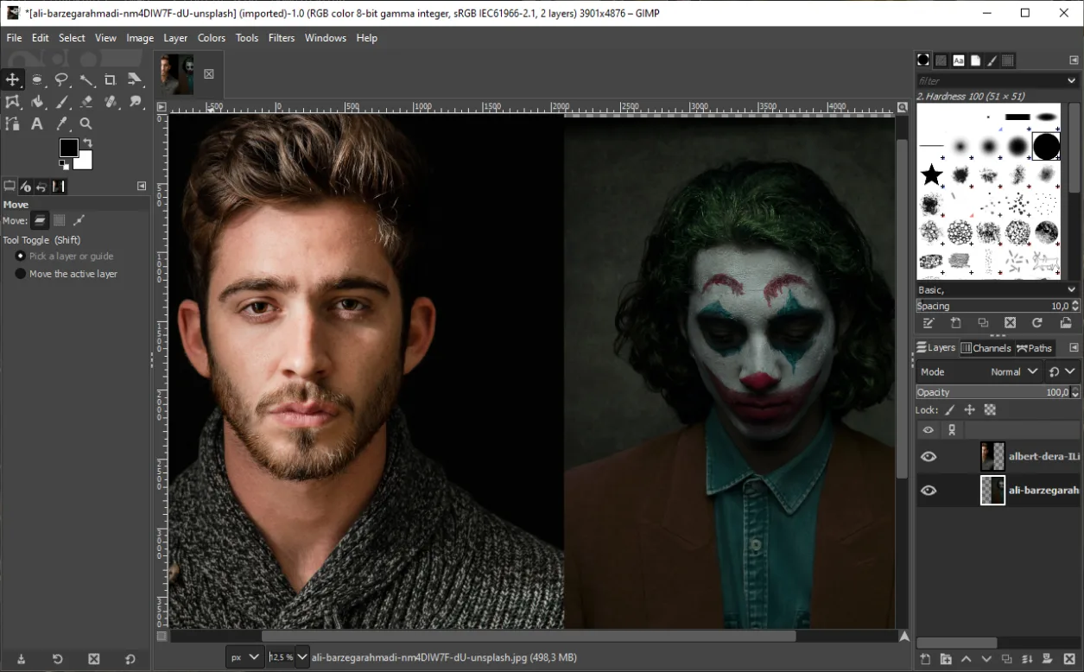Open the Colors menu
Image resolution: width=1084 pixels, height=672 pixels.
coord(212,38)
